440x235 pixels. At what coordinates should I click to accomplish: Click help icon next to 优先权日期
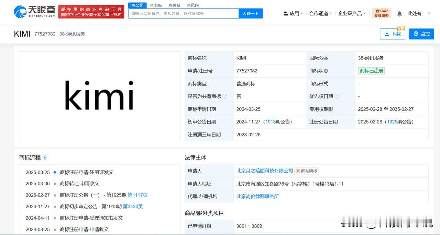click(337, 96)
